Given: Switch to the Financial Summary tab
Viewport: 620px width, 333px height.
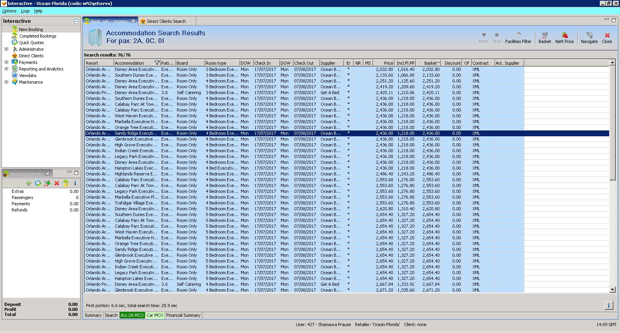Looking at the screenshot, I should [x=183, y=315].
